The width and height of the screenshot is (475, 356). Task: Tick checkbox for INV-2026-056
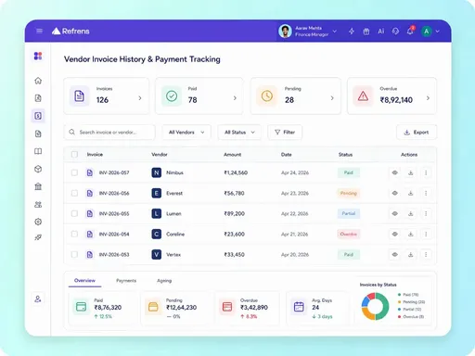pos(74,193)
